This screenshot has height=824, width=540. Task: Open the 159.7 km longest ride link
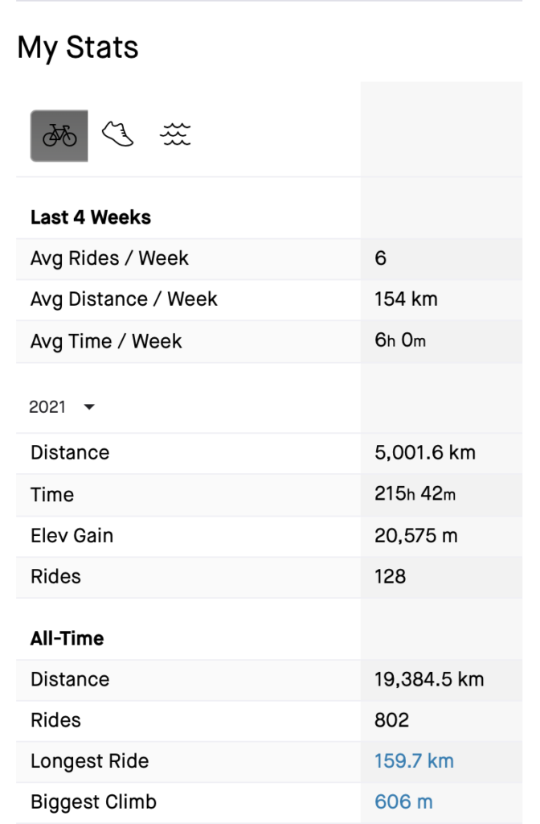(414, 761)
